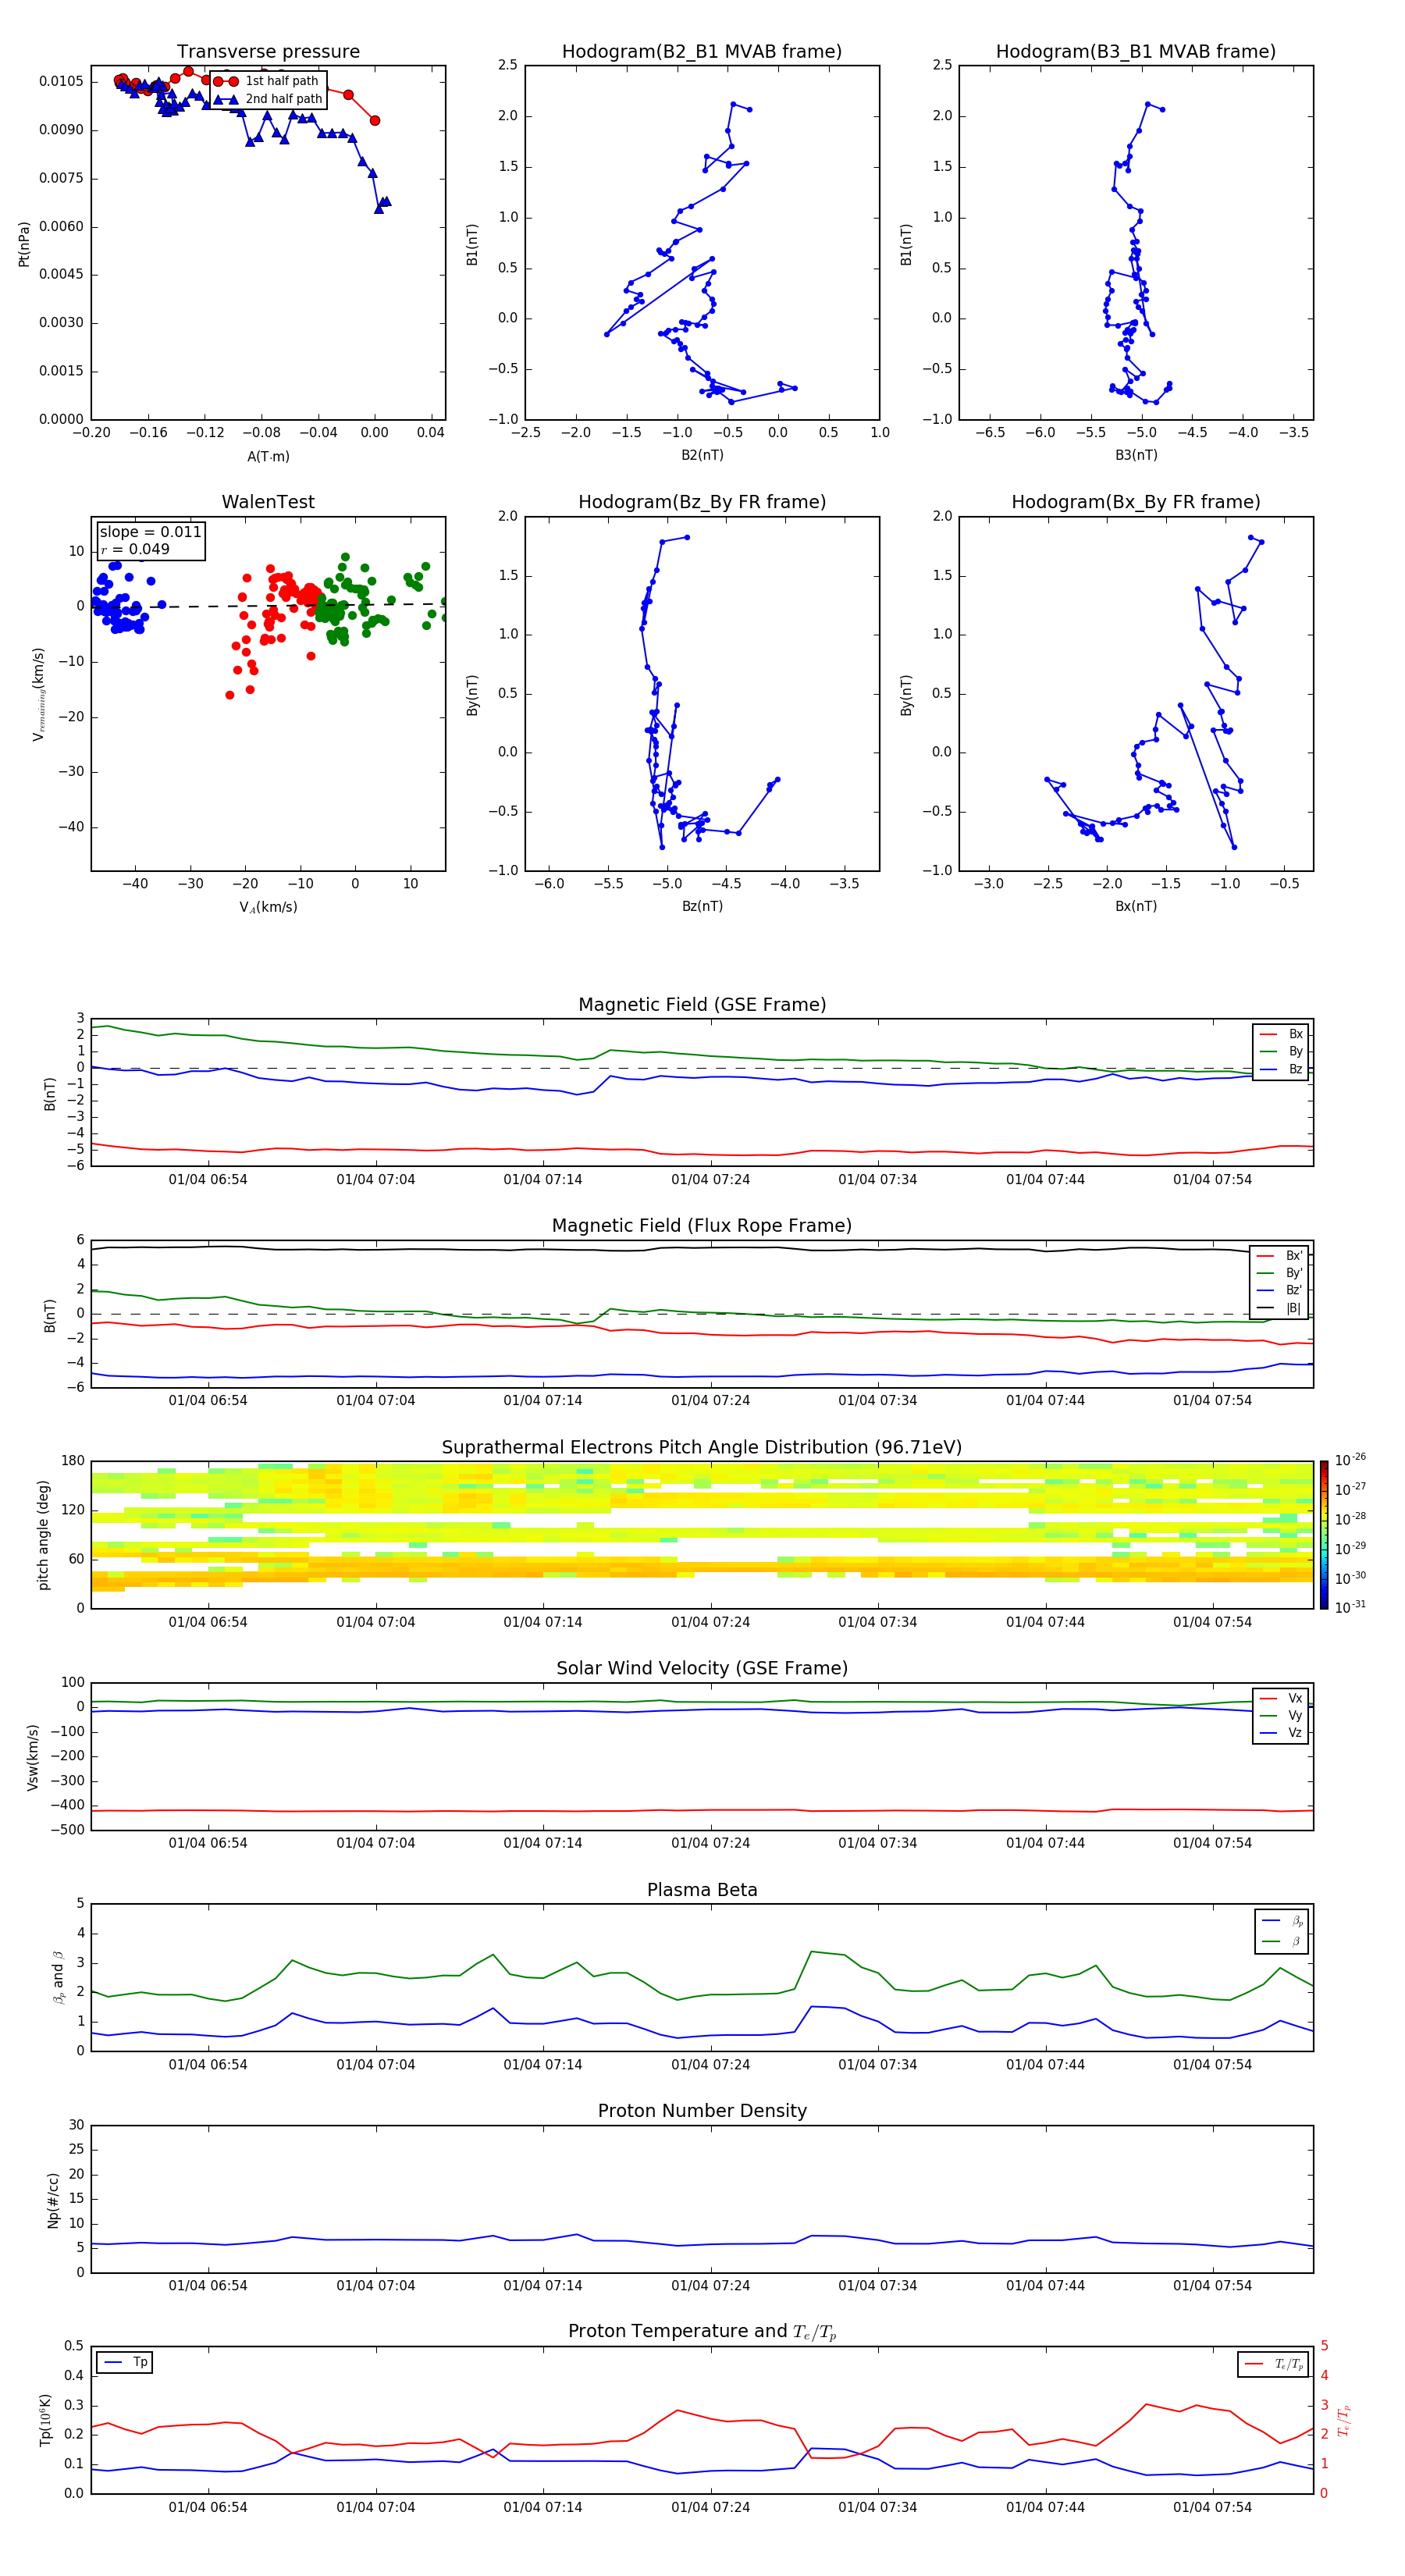Select the 'Hodogram(B2_B1 MVAB frame)' title

pyautogui.click(x=702, y=52)
